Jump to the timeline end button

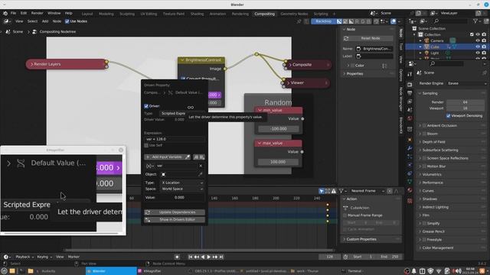click(x=221, y=257)
